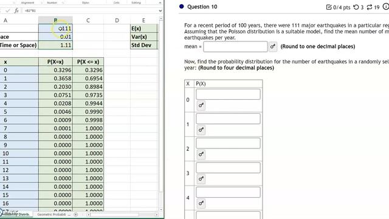Select cell with probability 0.0046
The image size is (389, 219).
click(x=55, y=112)
